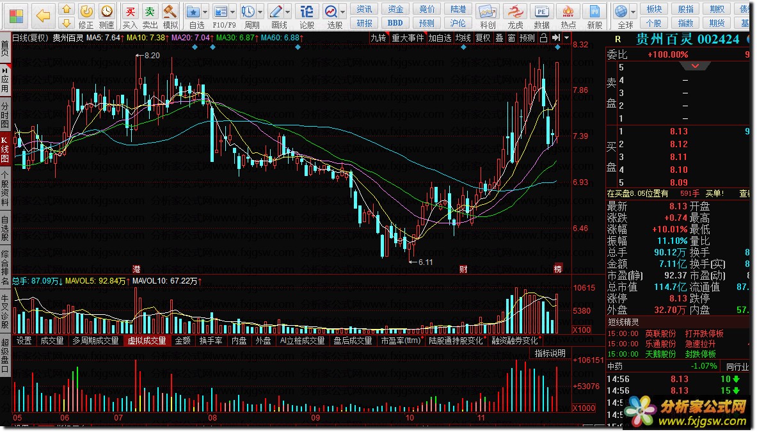Expand the 画线 dropdown arrow
This screenshot has width=757, height=432.
[288, 12]
